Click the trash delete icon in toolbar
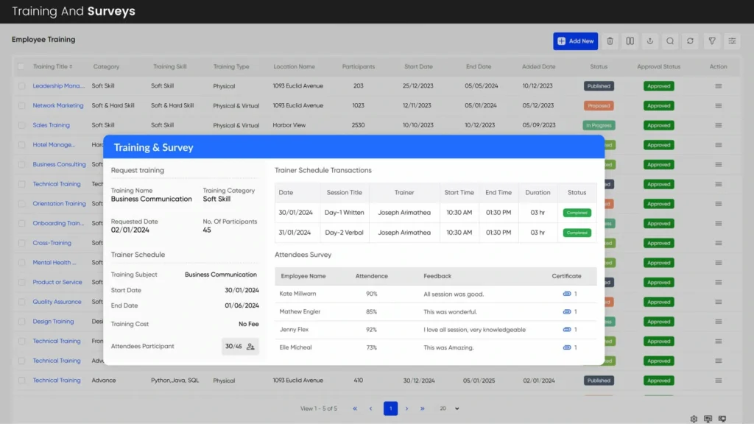The image size is (754, 424). click(610, 41)
